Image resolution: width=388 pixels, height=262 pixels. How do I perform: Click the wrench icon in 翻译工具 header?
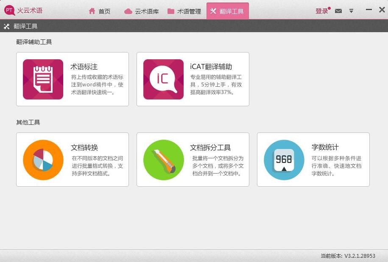point(6,26)
